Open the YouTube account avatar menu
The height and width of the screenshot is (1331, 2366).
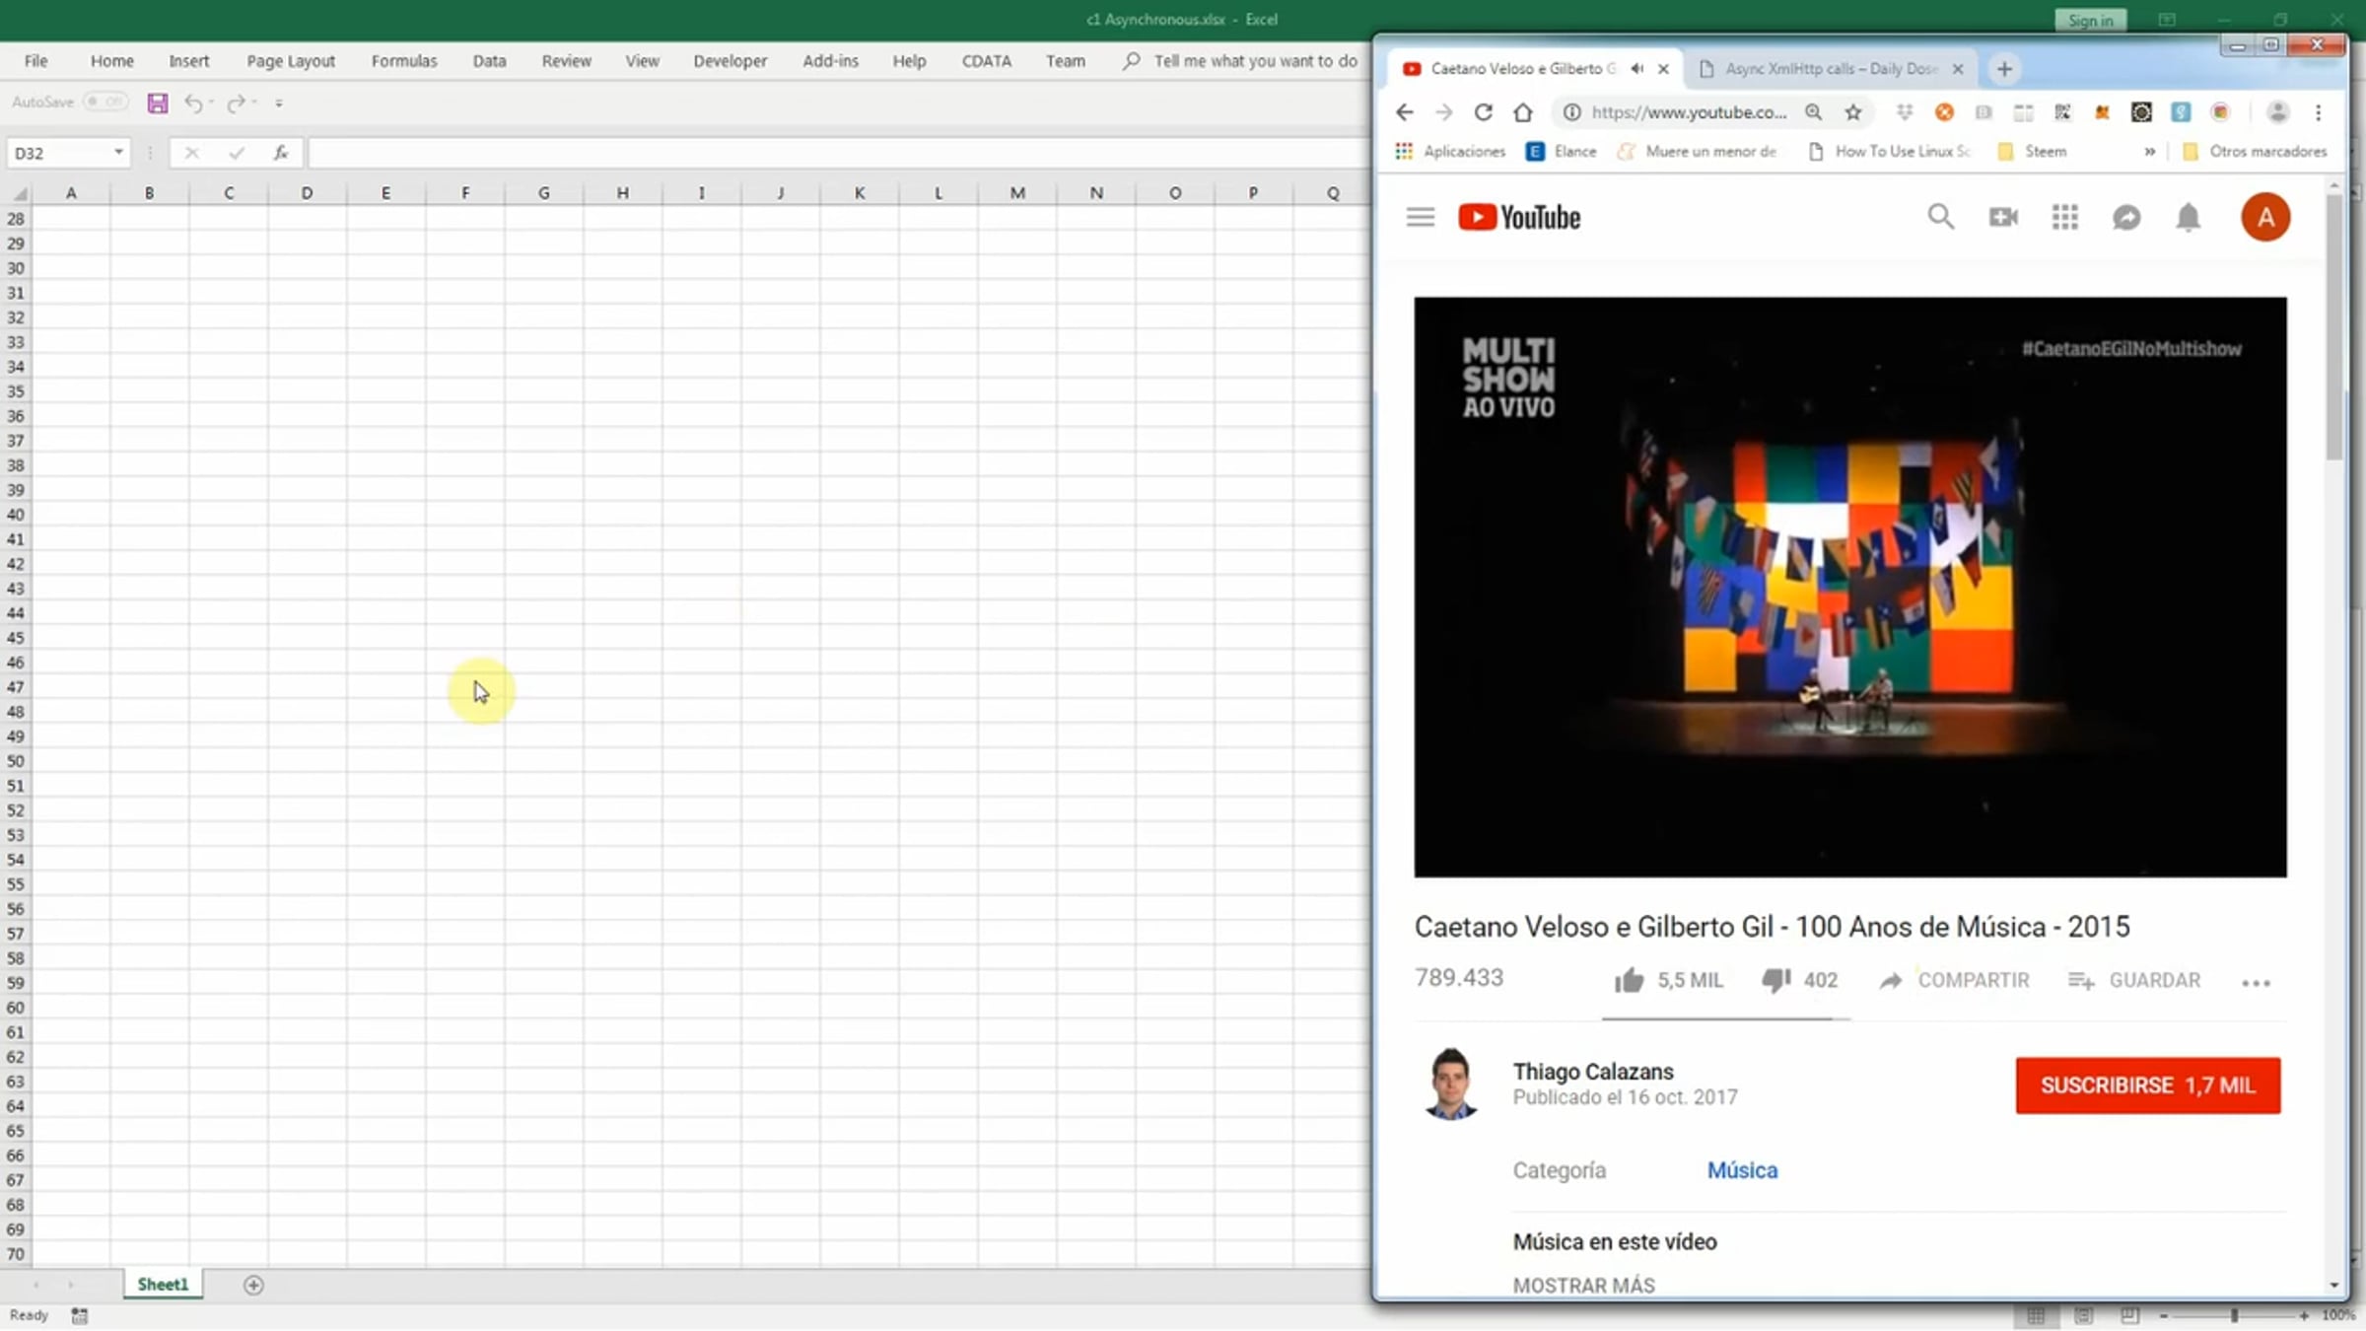tap(2265, 217)
